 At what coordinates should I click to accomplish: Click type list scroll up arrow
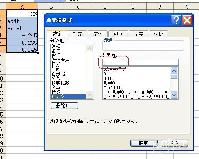(174, 71)
